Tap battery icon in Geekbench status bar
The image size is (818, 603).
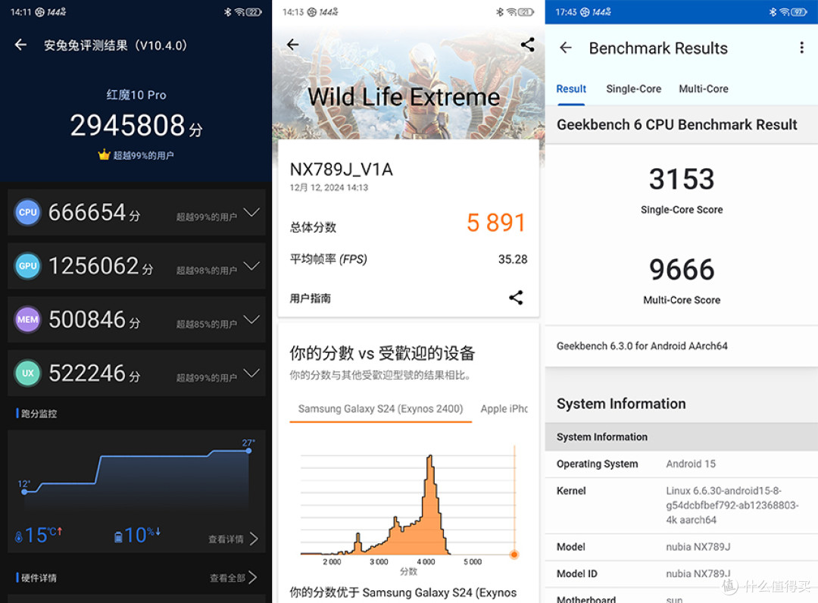tap(799, 12)
